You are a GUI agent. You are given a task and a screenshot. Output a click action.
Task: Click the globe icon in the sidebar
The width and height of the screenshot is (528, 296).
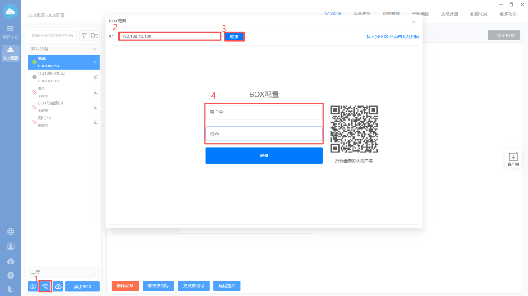(11, 232)
